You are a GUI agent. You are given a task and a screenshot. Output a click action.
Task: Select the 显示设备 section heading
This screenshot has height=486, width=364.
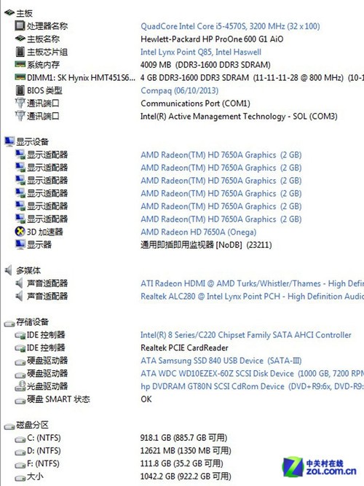click(x=32, y=141)
